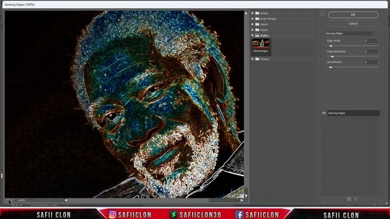Viewport: 390px width, 219px height.
Task: Click the Sketch folder icon
Action: coord(257,30)
